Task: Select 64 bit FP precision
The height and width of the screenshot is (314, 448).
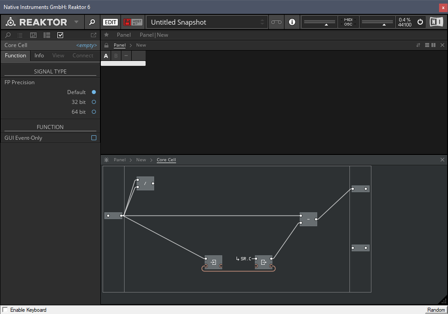Action: [x=94, y=112]
